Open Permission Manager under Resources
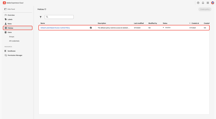This screenshot has width=216, height=119. tap(15, 55)
